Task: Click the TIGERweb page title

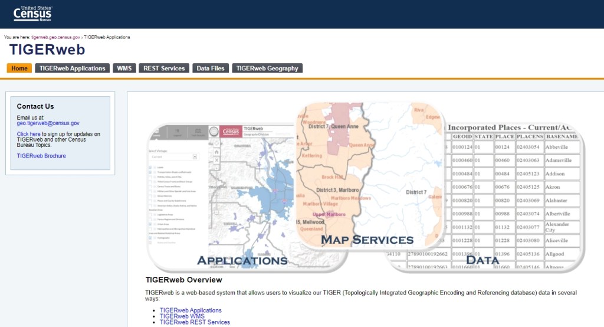Action: coord(47,50)
